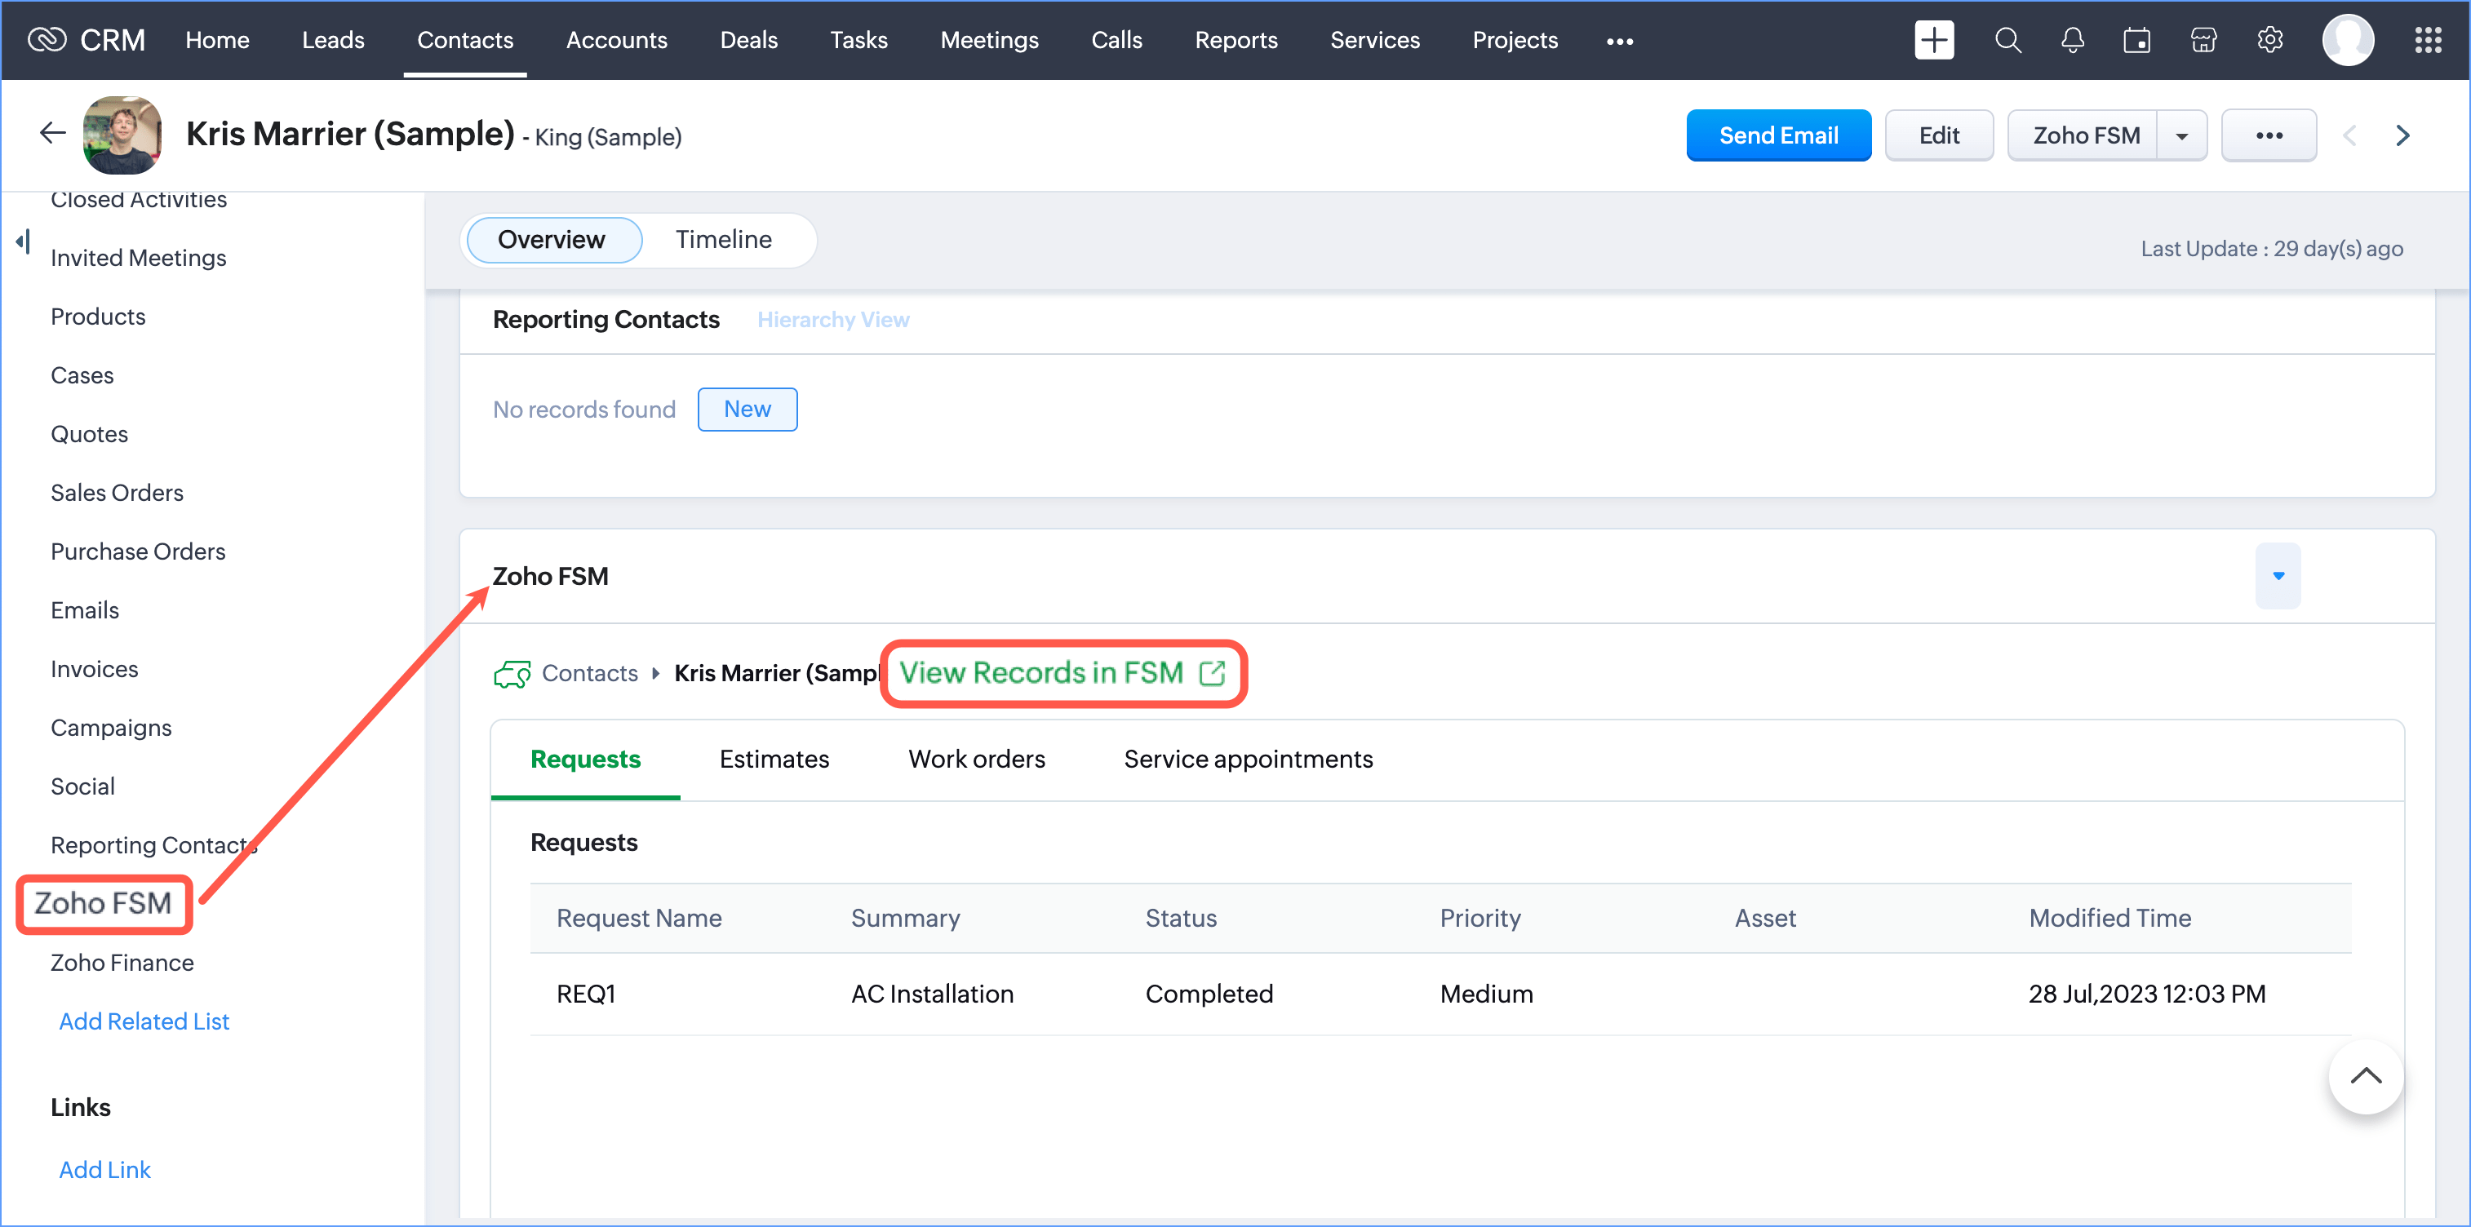Click the Kris Marrier contact photo
This screenshot has height=1227, width=2471.
[x=122, y=135]
